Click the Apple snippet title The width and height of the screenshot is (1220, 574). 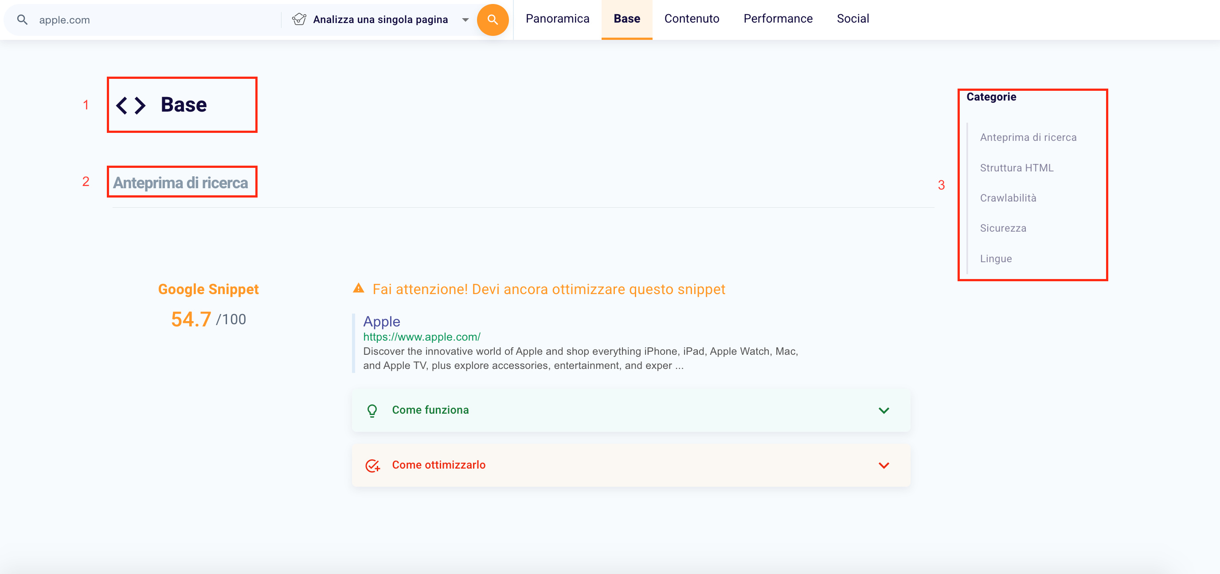tap(381, 321)
